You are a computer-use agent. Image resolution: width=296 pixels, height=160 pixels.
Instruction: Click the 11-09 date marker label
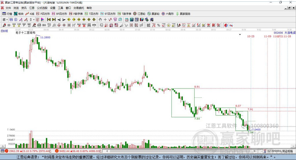click(267, 36)
